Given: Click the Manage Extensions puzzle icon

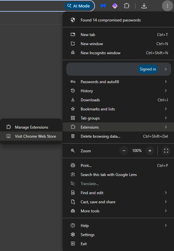Looking at the screenshot, I should 8,127.
